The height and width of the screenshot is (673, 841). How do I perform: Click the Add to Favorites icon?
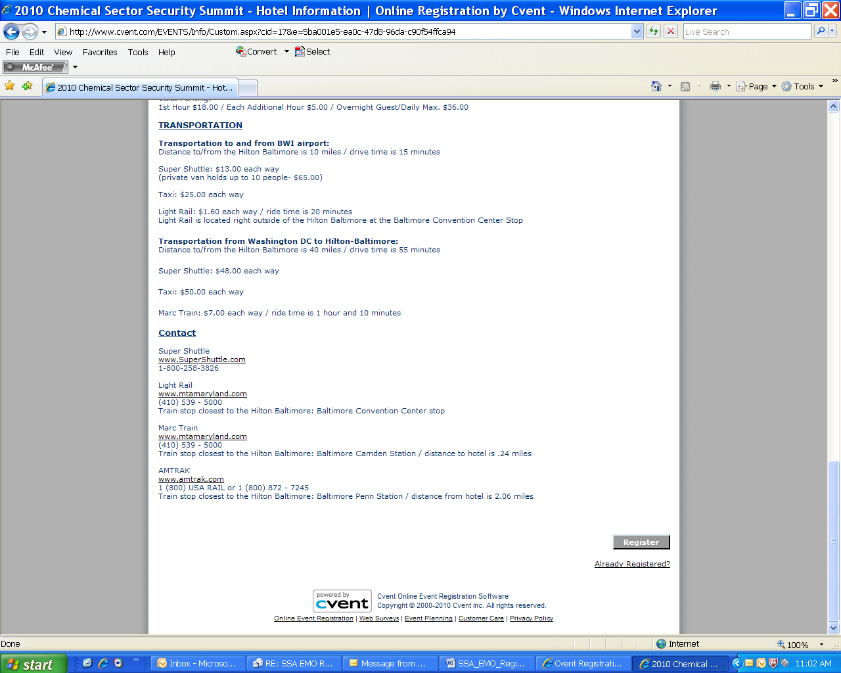pyautogui.click(x=27, y=86)
